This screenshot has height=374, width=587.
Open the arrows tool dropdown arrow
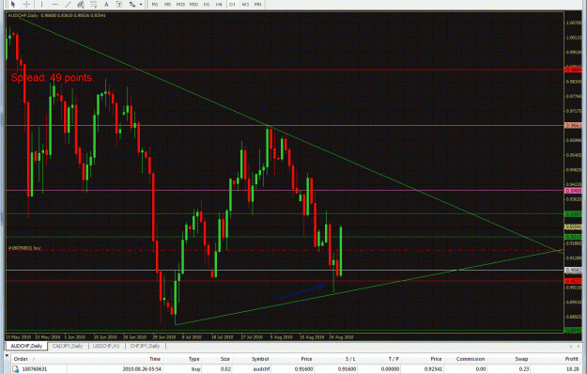141,4
